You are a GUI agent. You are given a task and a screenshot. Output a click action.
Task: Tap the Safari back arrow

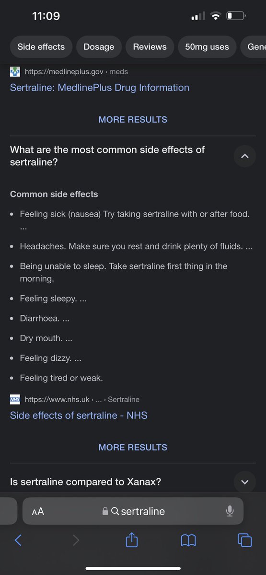point(18,540)
